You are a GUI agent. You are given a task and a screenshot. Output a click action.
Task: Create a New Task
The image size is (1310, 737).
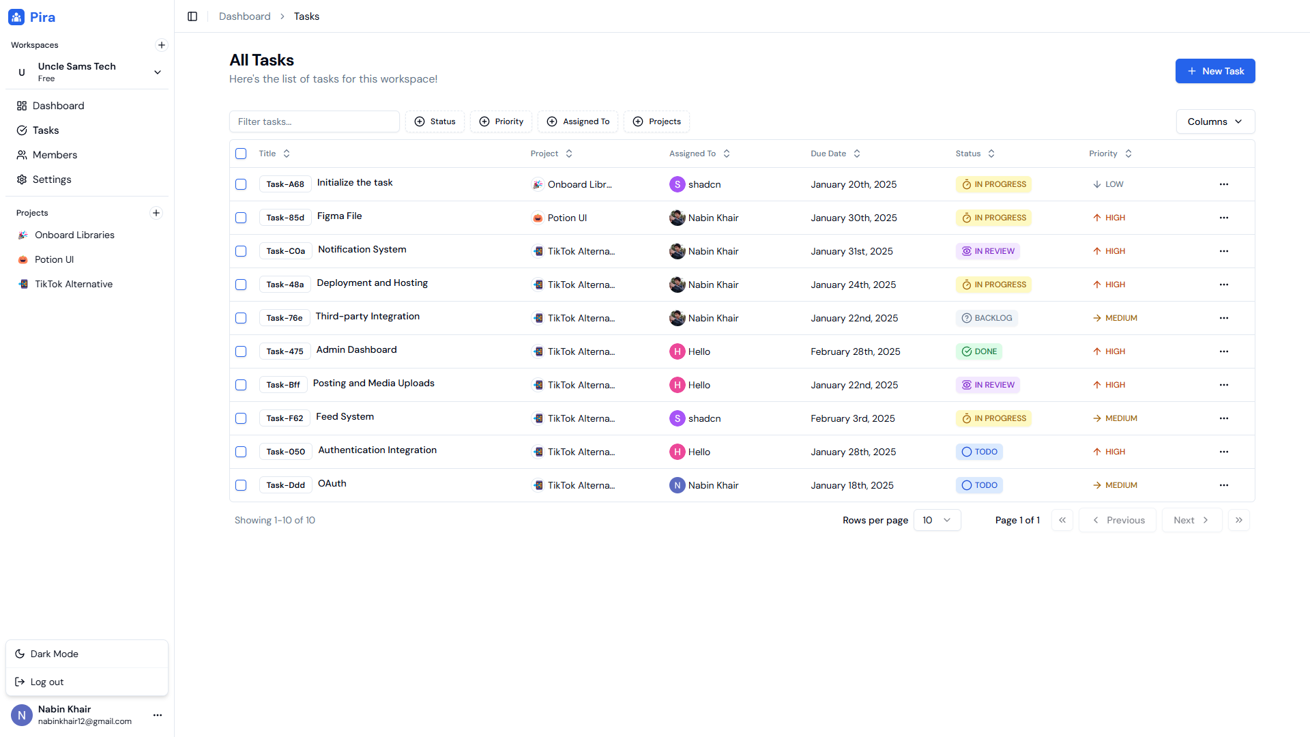tap(1215, 71)
